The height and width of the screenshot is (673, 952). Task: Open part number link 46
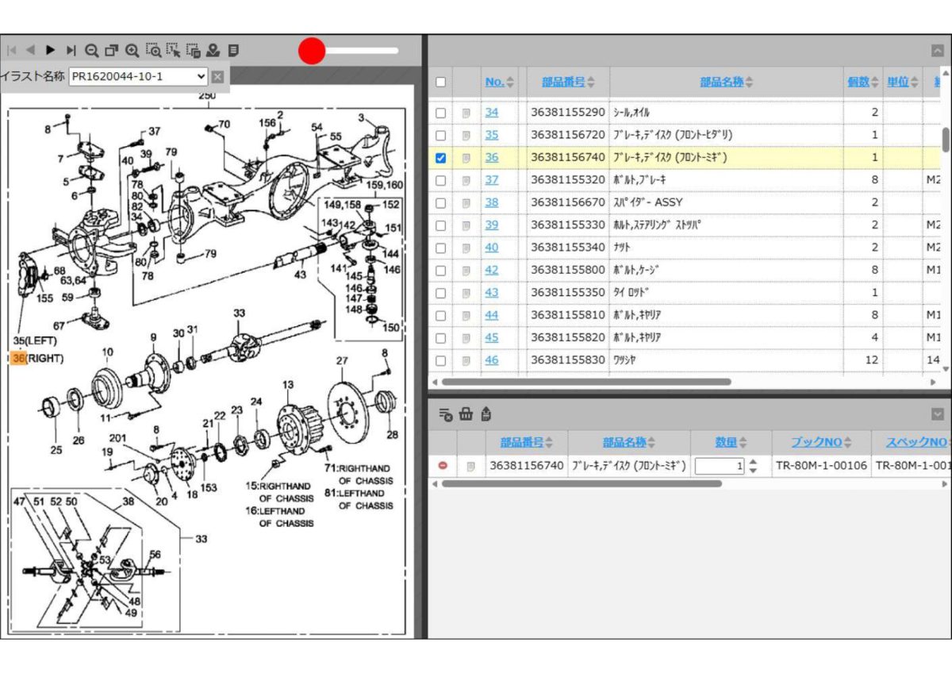click(492, 360)
